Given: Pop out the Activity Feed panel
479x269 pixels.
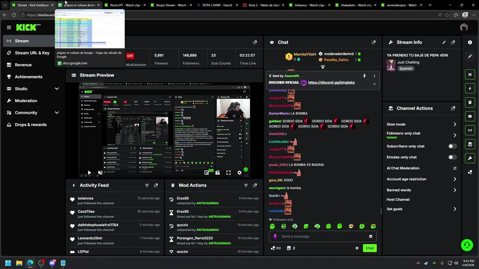Looking at the screenshot, I should point(156,185).
